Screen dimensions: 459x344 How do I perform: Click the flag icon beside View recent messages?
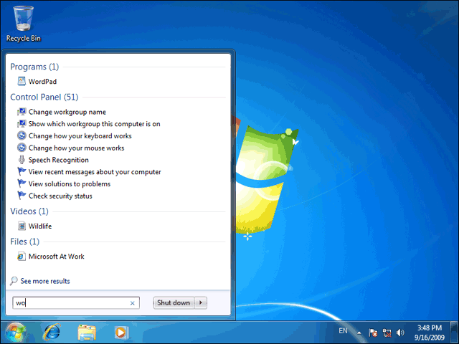coord(22,172)
